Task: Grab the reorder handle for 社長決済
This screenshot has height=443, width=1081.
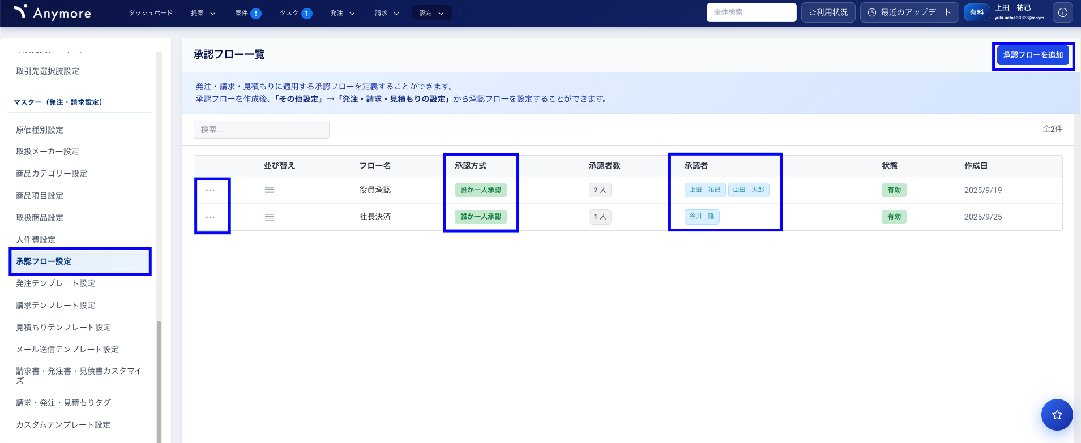Action: (270, 217)
